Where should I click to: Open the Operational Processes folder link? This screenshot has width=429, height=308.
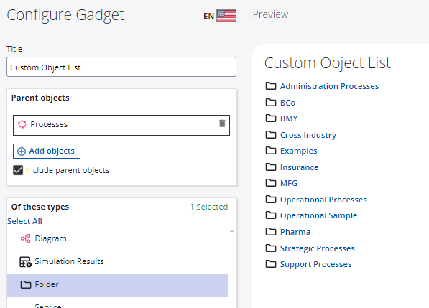(x=323, y=200)
